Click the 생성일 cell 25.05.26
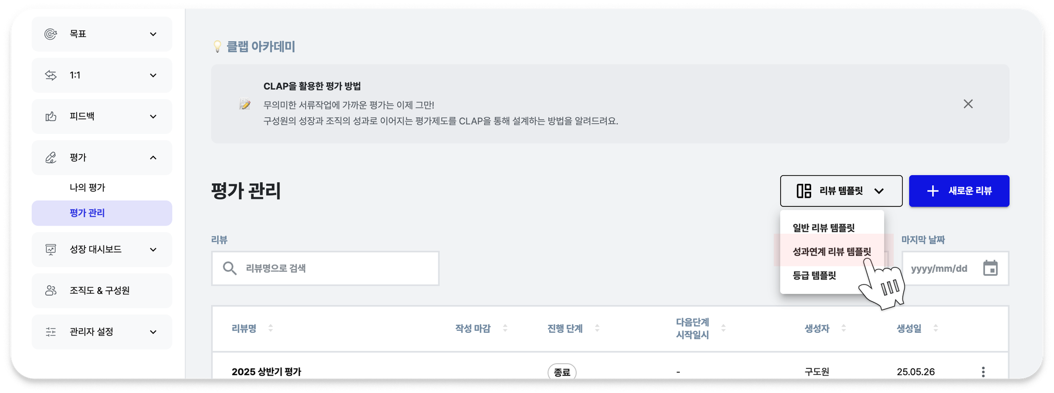 coord(916,371)
